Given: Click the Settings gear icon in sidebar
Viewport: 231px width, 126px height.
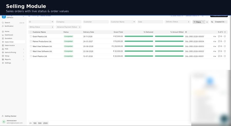Looking at the screenshot, I should (3, 63).
